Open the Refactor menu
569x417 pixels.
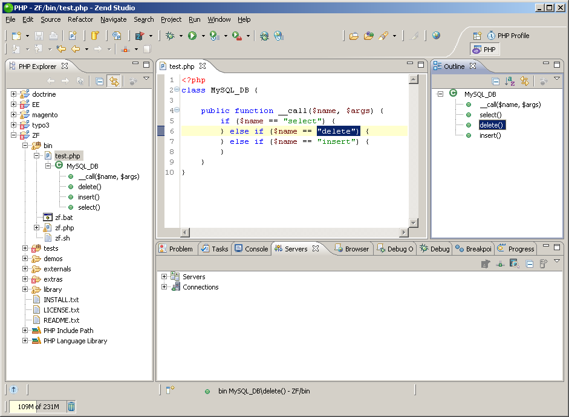pyautogui.click(x=80, y=19)
